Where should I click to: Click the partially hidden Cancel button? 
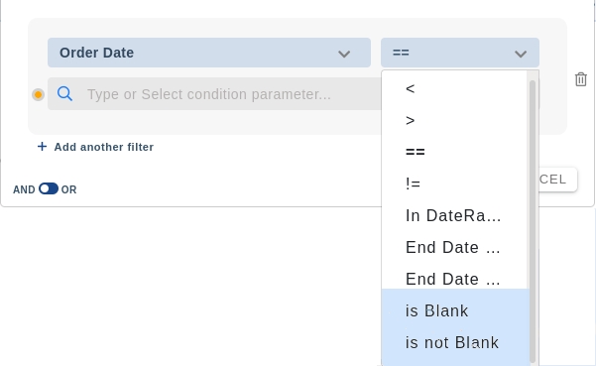click(557, 179)
